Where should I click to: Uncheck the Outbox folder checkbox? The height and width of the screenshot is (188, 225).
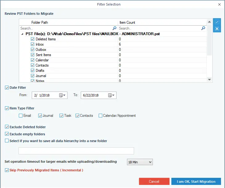point(33,50)
